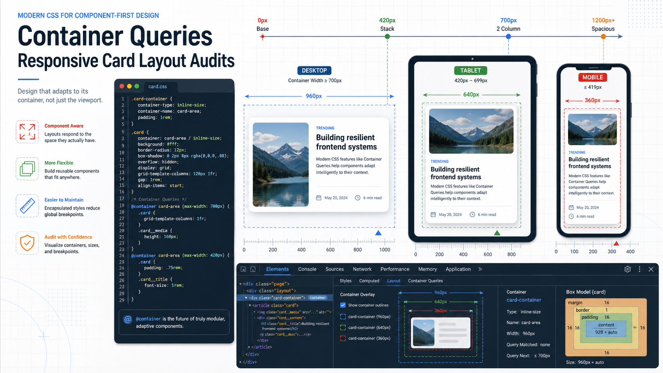This screenshot has width=663, height=373.
Task: Open the Network tab
Action: (362, 269)
